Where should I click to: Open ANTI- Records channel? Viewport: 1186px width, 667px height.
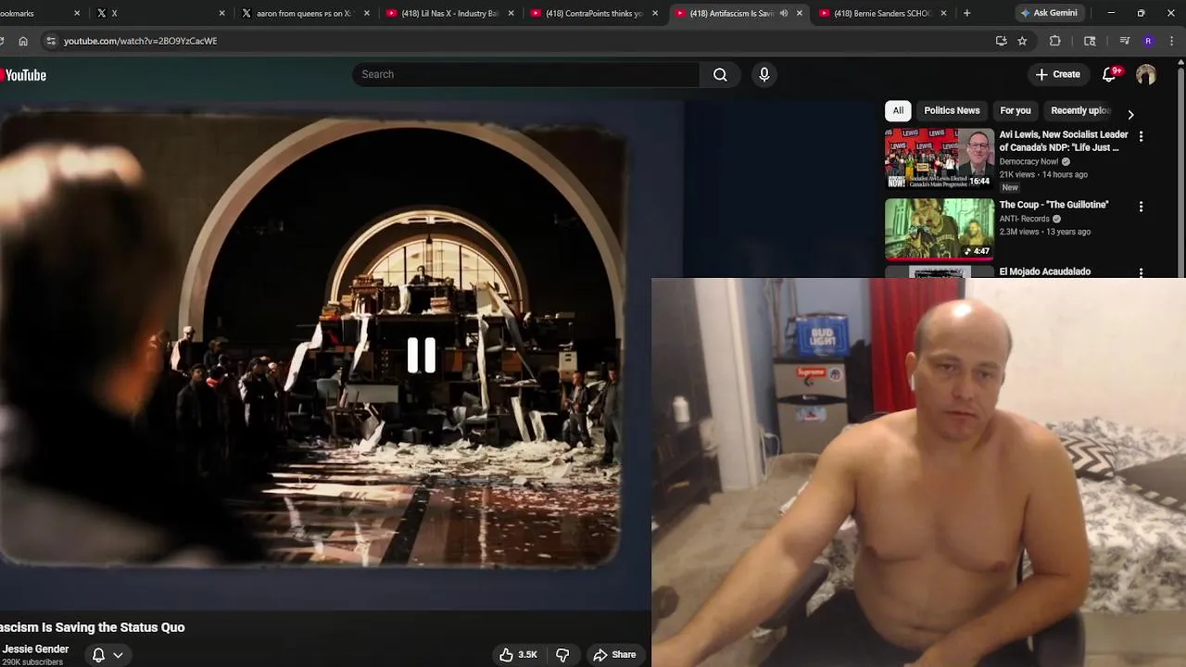click(x=1024, y=219)
